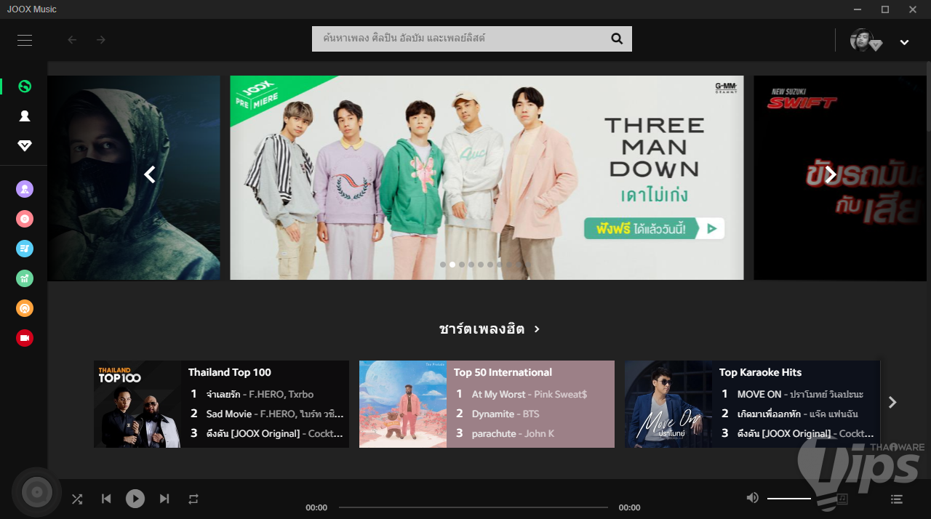Open the Top Karaoke Hits title

761,372
